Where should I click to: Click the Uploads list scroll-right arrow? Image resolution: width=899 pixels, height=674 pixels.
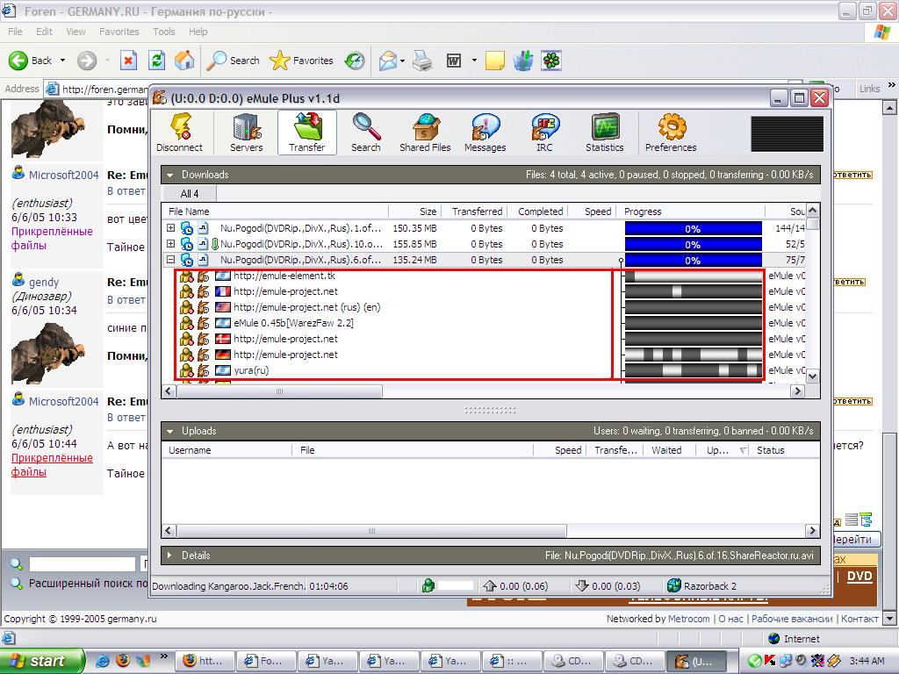click(812, 531)
